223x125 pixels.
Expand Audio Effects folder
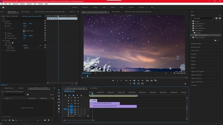(191, 26)
